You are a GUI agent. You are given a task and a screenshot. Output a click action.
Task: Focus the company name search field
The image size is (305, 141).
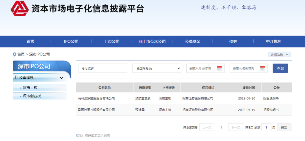(103, 68)
